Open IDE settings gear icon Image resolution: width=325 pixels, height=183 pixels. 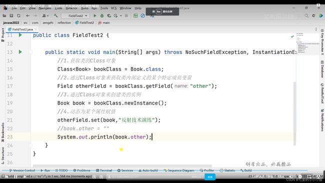[313, 16]
